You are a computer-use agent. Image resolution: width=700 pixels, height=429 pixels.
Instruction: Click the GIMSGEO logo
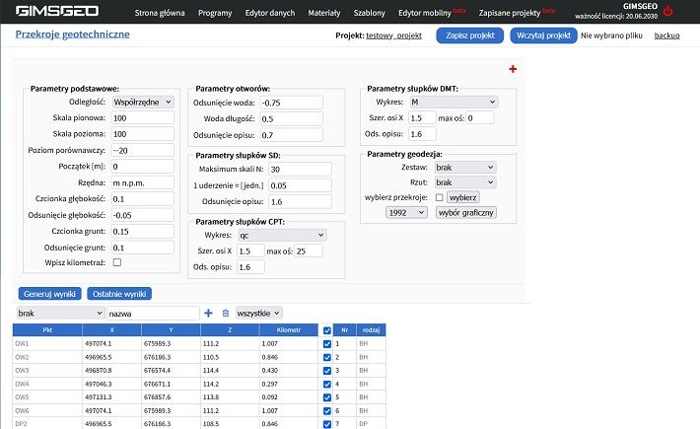pyautogui.click(x=57, y=11)
